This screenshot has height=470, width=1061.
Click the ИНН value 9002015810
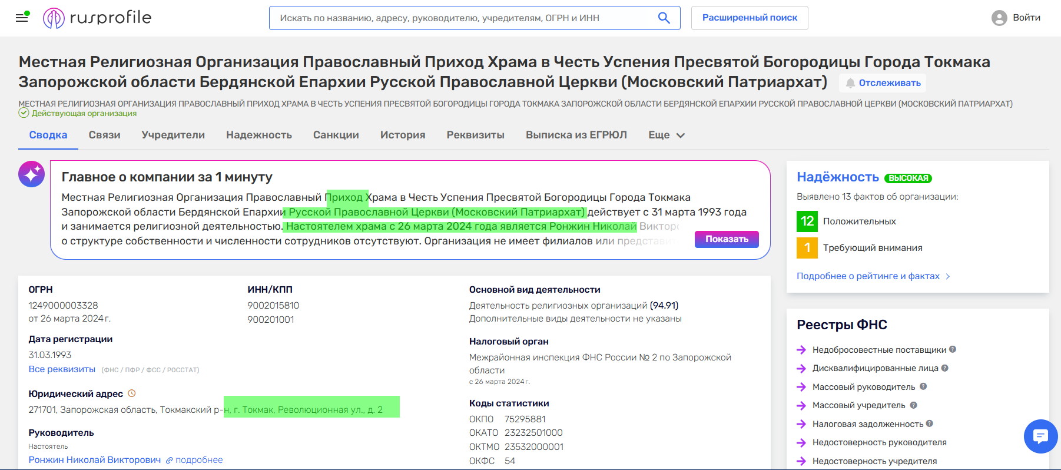(273, 306)
